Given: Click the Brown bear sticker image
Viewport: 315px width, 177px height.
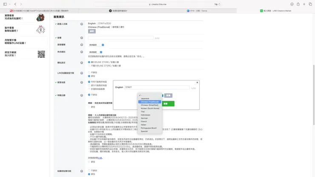Looking at the screenshot, I should (x=40, y=17).
